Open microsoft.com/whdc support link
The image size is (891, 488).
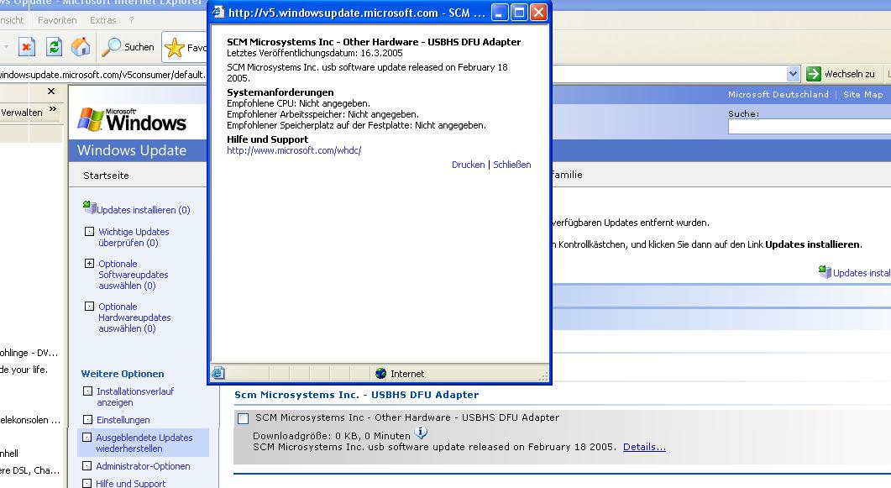(294, 150)
